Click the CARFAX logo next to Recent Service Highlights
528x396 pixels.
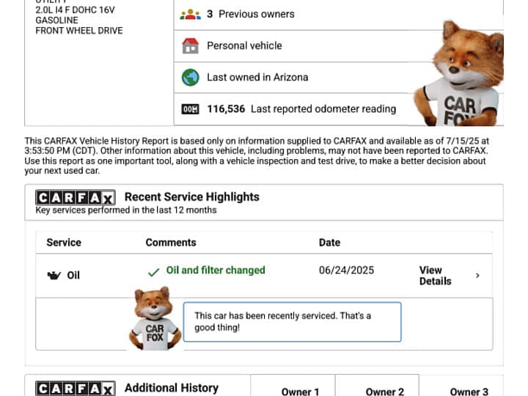click(76, 197)
